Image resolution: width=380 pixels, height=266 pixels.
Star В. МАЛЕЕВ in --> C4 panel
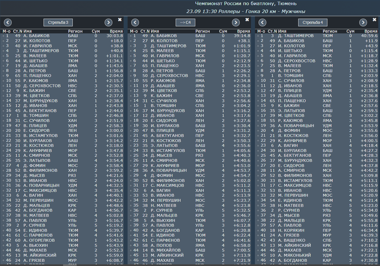pos(131,51)
